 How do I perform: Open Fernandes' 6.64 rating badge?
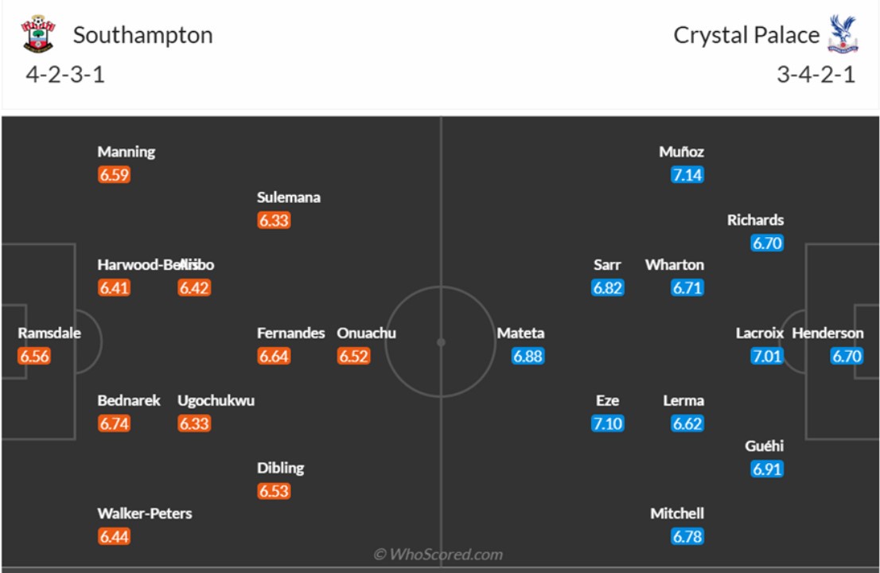273,356
